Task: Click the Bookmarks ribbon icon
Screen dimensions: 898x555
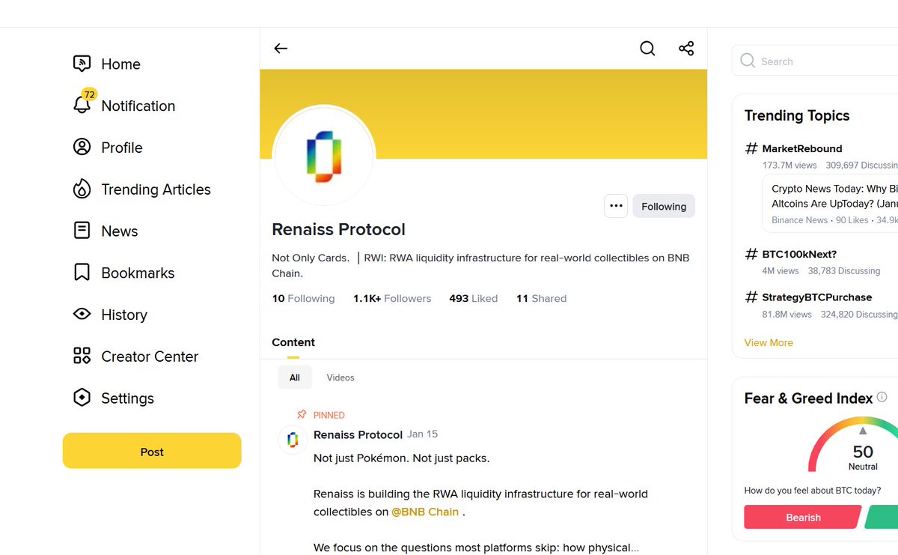Action: pyautogui.click(x=82, y=273)
